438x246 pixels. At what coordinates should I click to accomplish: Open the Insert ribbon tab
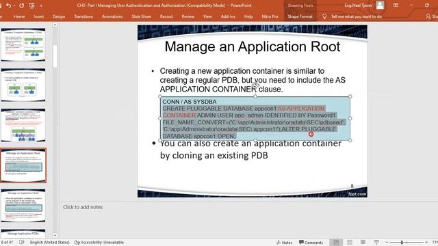(38, 16)
